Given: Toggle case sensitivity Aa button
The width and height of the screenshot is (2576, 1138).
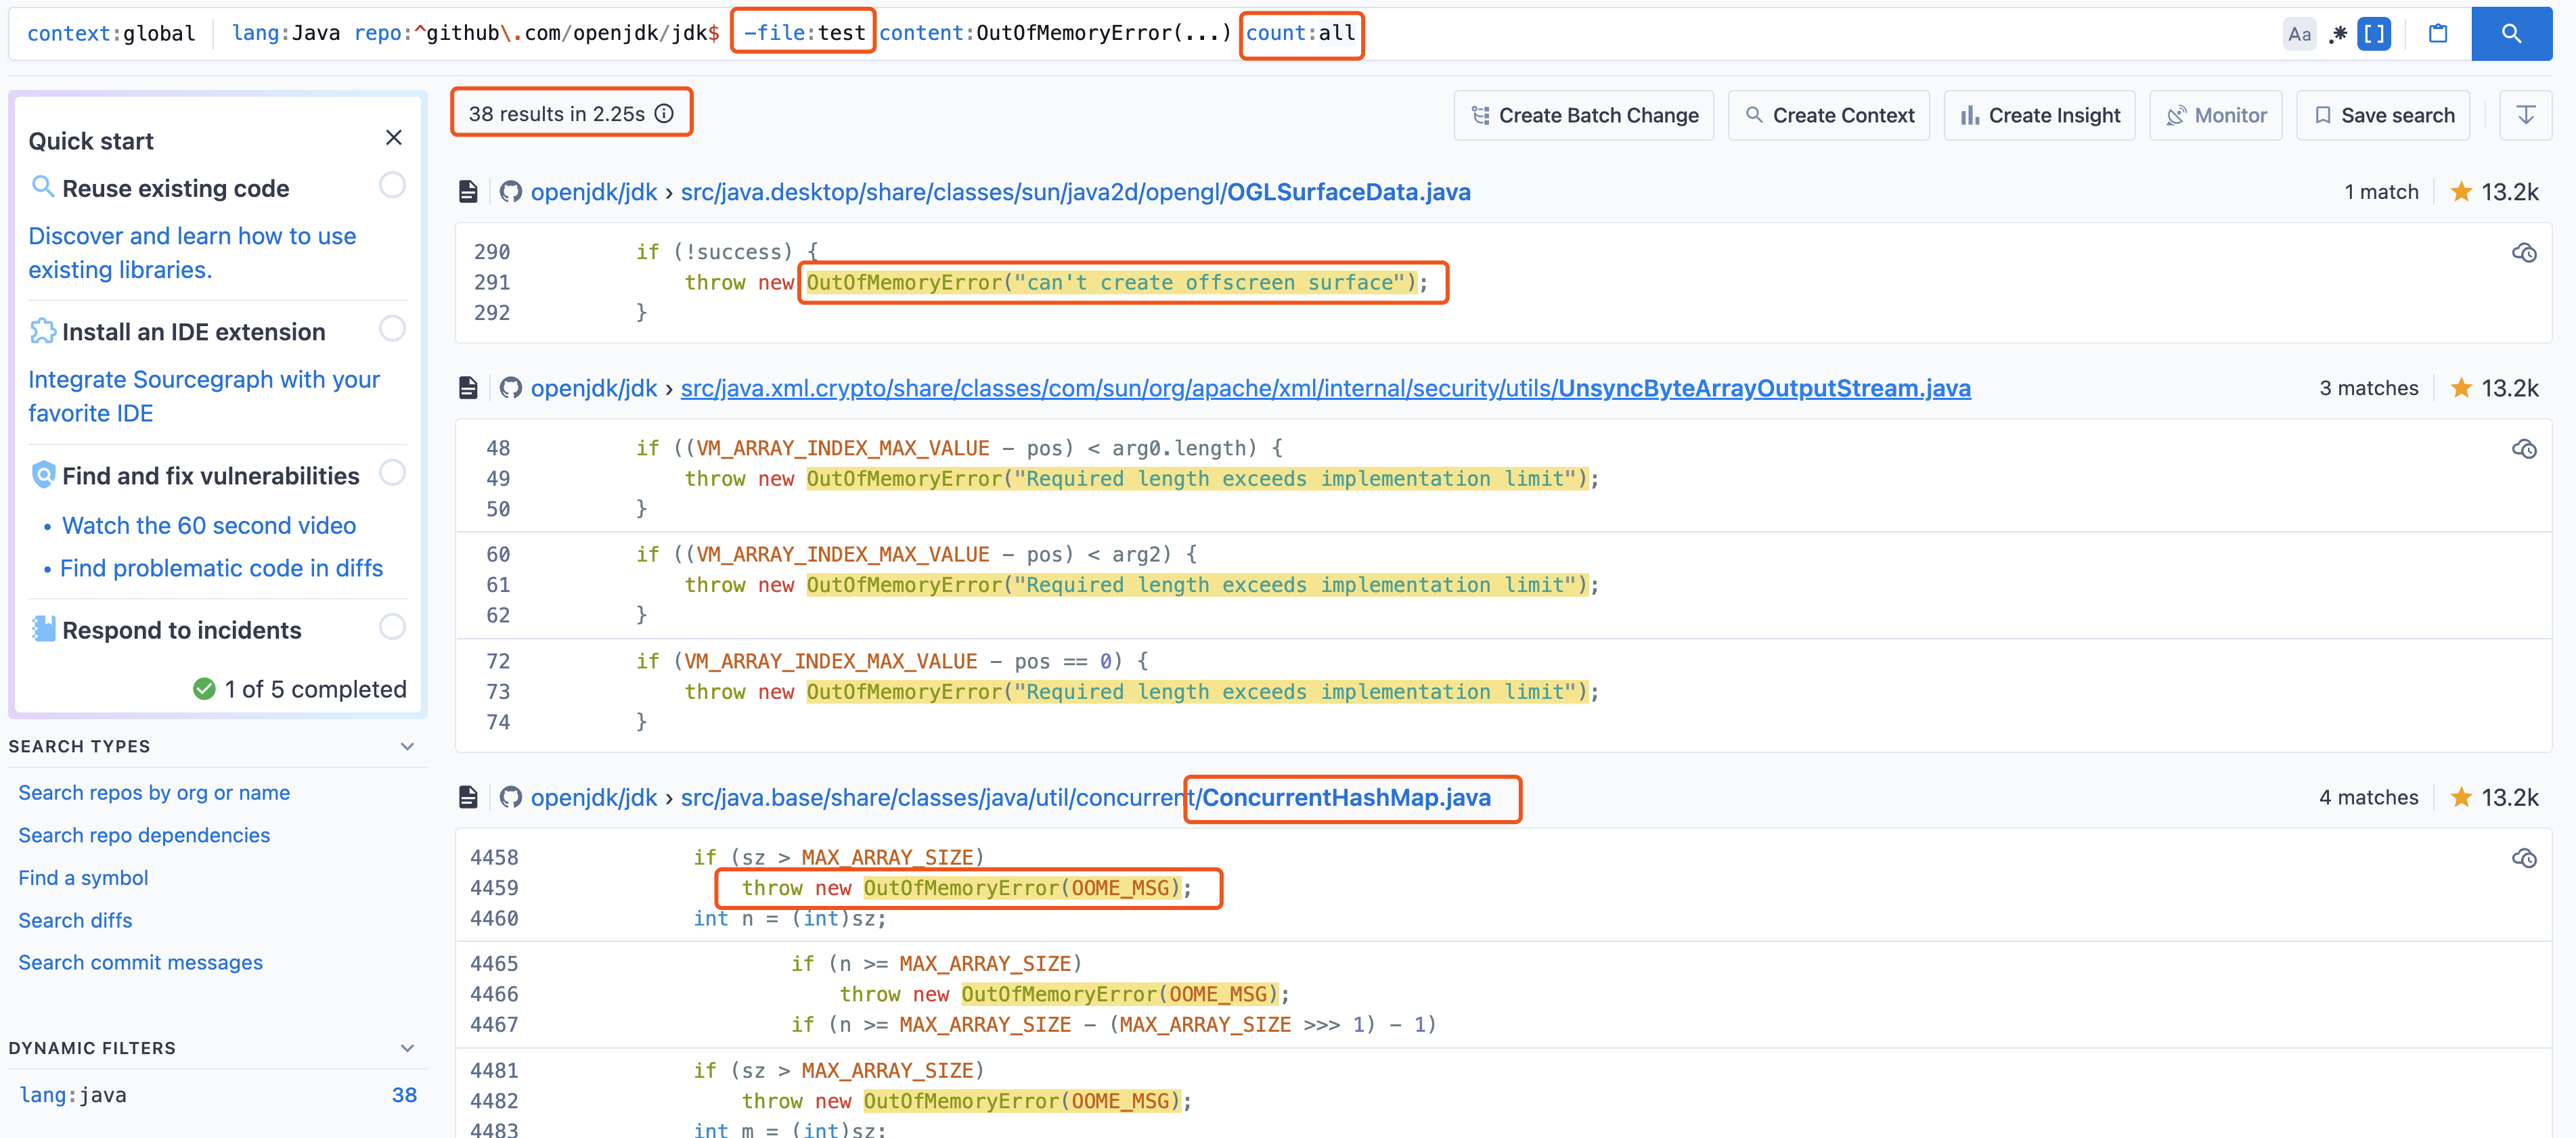Looking at the screenshot, I should point(2299,34).
